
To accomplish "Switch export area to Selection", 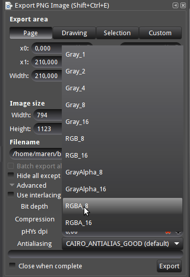I will 117,33.
